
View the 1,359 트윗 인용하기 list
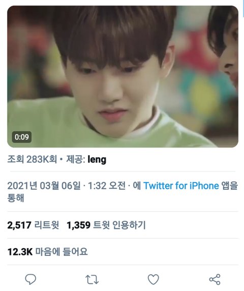click(106, 225)
